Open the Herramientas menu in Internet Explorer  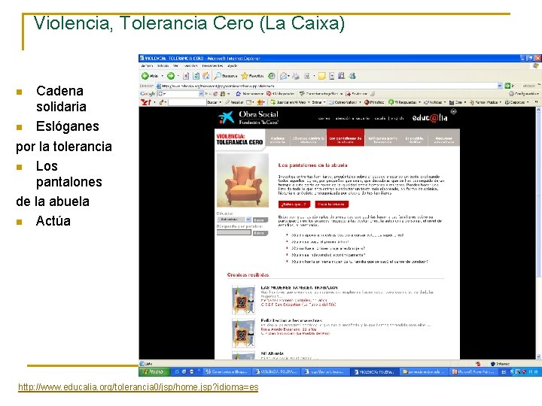[x=212, y=65]
